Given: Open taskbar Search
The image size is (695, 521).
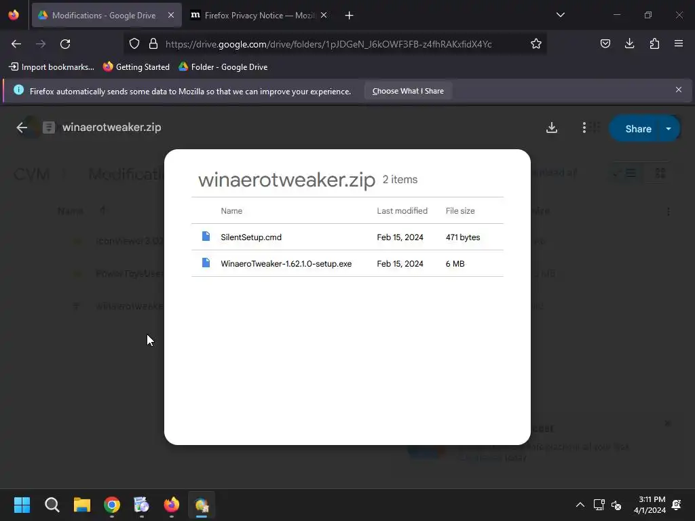Looking at the screenshot, I should [x=52, y=505].
